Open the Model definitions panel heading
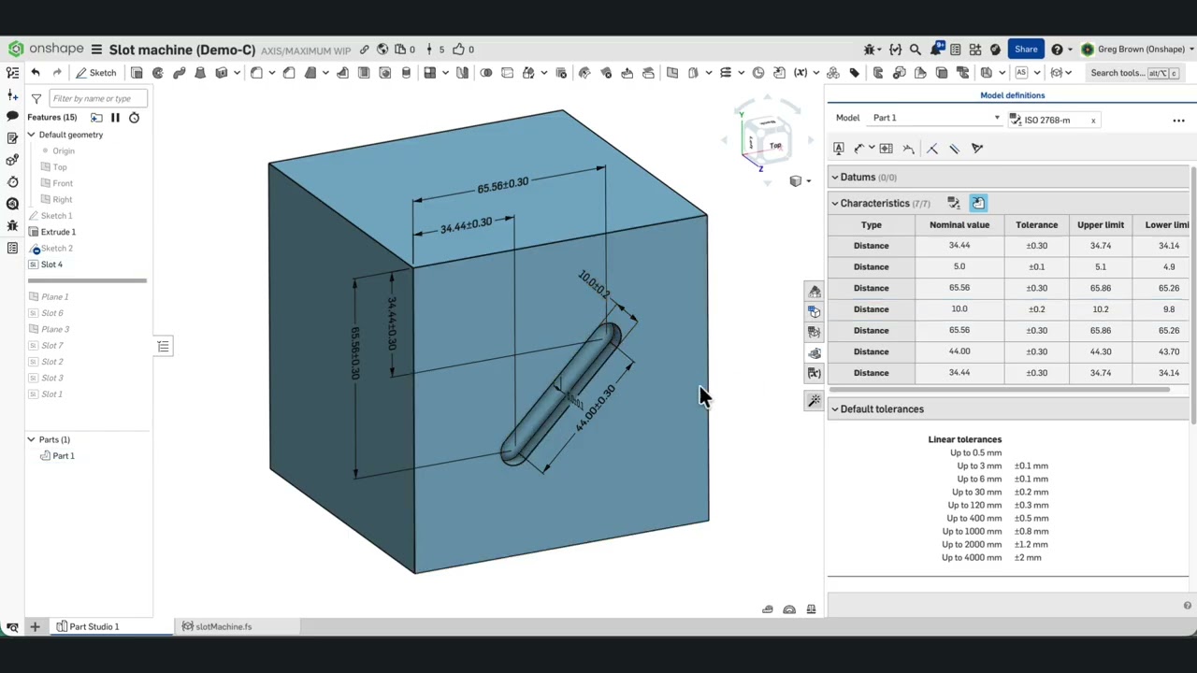Viewport: 1197px width, 673px height. (1012, 95)
